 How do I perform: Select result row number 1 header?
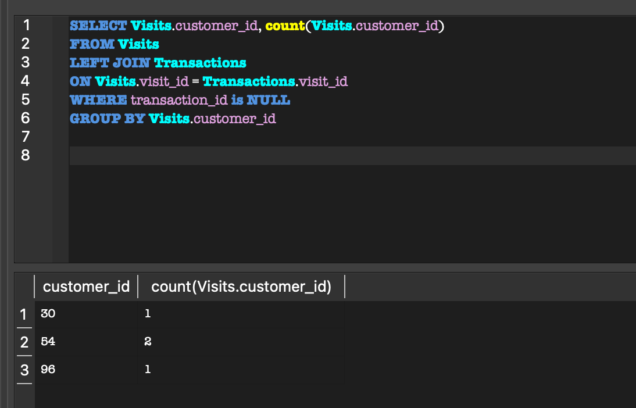[24, 314]
